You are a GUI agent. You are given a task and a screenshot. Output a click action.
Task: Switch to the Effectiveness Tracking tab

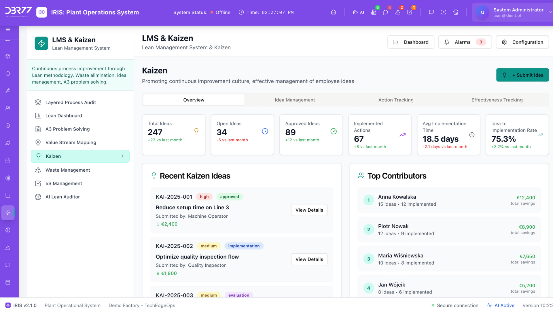497,100
